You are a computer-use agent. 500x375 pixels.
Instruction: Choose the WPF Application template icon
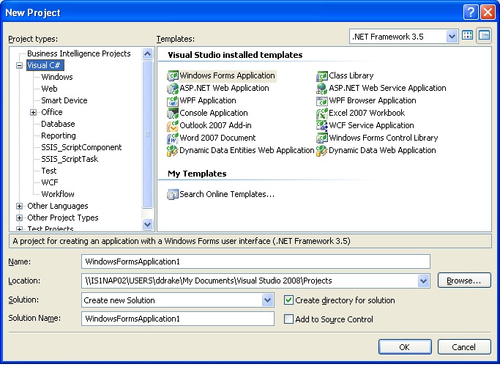(x=173, y=101)
